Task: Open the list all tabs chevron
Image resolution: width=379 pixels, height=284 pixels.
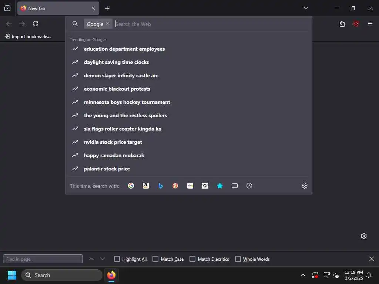Action: click(x=305, y=8)
